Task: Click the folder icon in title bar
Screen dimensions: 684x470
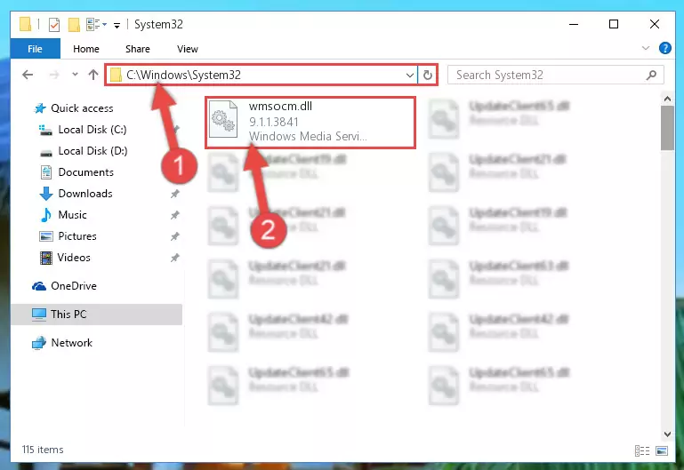Action: click(x=25, y=24)
